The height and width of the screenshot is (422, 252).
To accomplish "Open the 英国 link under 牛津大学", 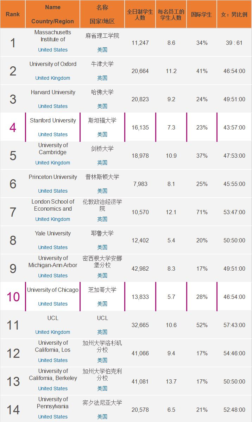I will pos(102,78).
